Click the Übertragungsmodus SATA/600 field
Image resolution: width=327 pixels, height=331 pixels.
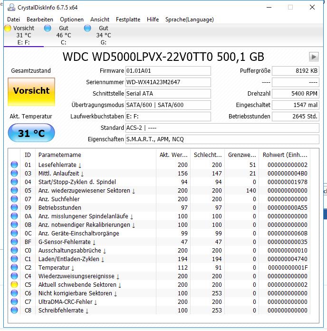[168, 105]
